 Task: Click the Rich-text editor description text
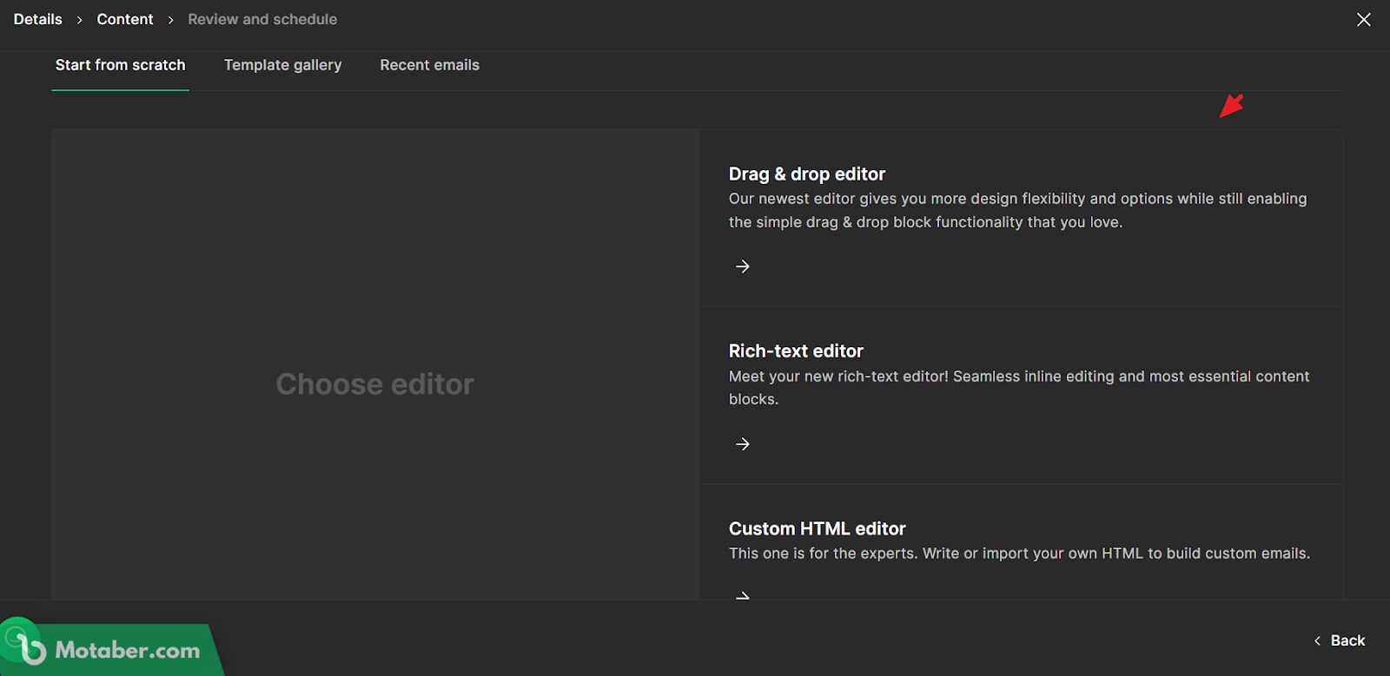(x=1019, y=388)
